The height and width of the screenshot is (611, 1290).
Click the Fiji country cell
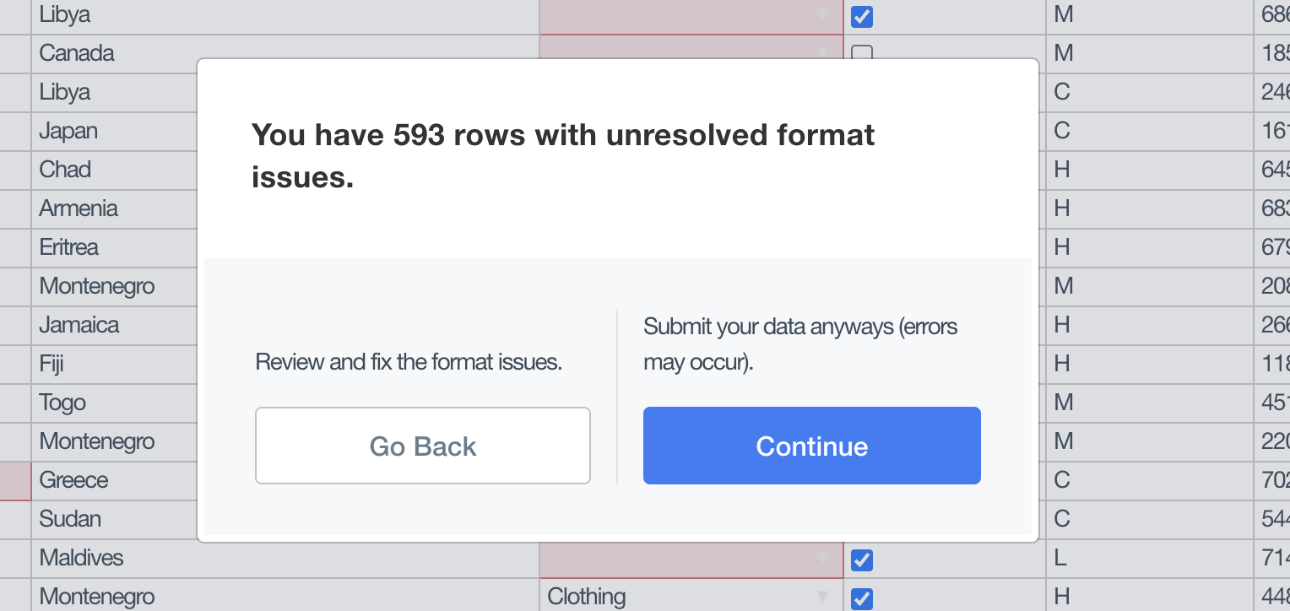coord(101,364)
